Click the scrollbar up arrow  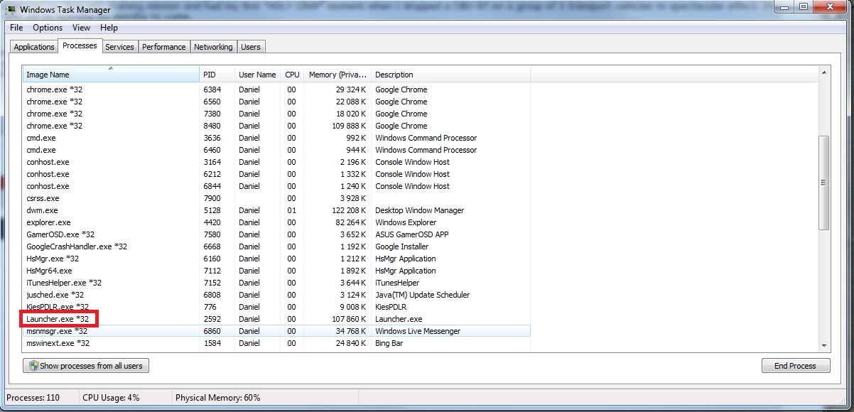(824, 72)
